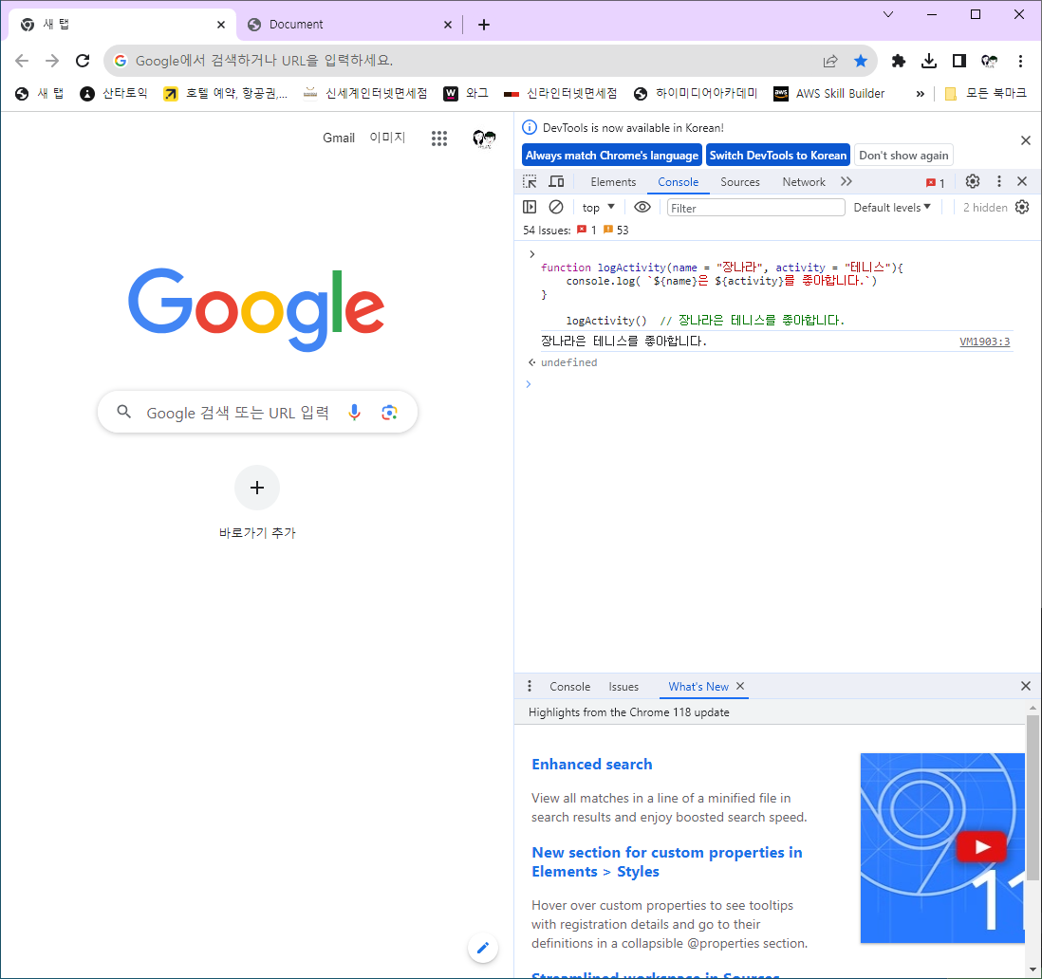Open the Default levels dropdown

(x=892, y=207)
